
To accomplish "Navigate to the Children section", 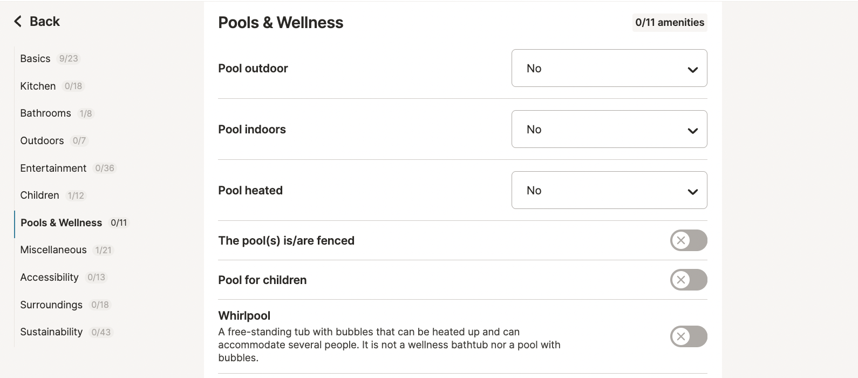I will tap(39, 195).
